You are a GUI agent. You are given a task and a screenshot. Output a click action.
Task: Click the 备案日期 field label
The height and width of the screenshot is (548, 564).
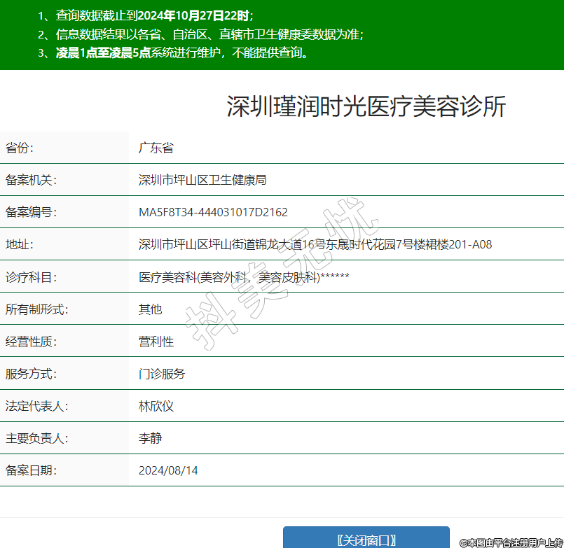tap(31, 470)
